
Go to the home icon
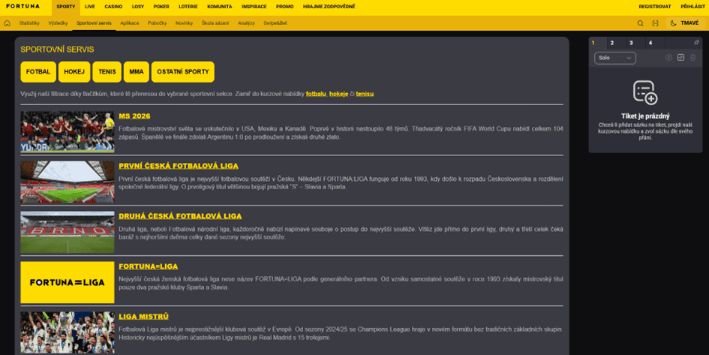click(7, 23)
